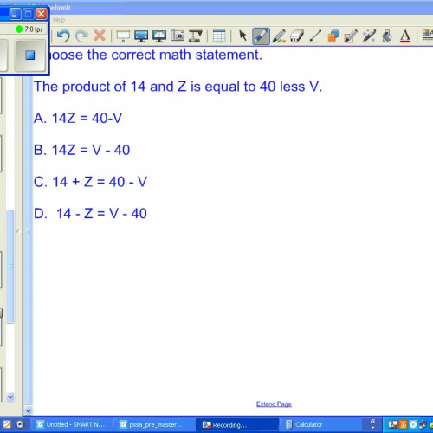Image resolution: width=433 pixels, height=433 pixels.
Task: Click the SMART Board tray icon
Action: (x=393, y=424)
